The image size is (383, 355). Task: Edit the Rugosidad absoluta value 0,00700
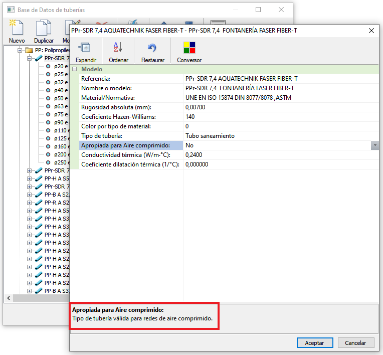pos(281,107)
